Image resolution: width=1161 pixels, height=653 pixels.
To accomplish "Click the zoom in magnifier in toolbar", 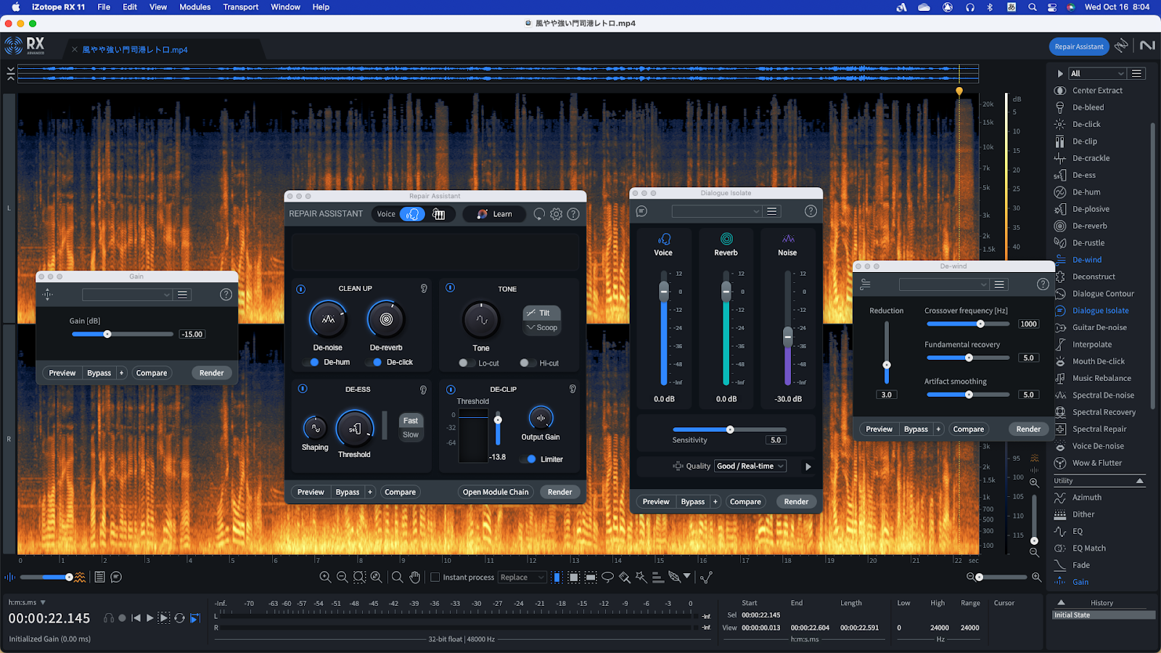I will pyautogui.click(x=325, y=578).
